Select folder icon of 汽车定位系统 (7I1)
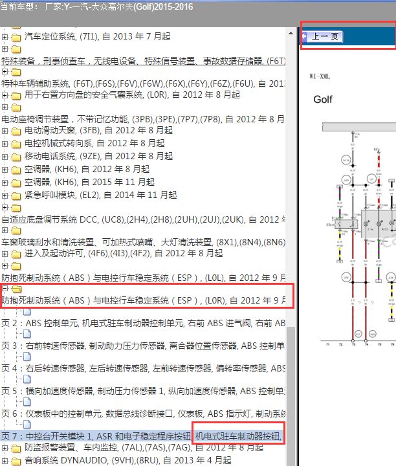Image resolution: width=396 pixels, height=466 pixels. (x=16, y=37)
